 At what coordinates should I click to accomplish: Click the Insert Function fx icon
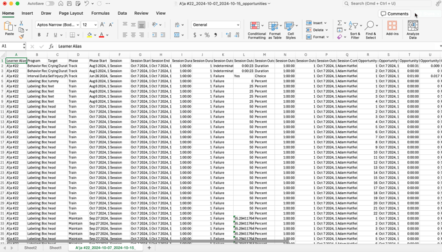(51, 46)
